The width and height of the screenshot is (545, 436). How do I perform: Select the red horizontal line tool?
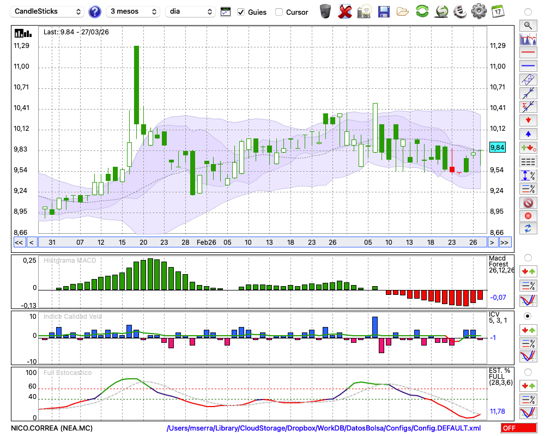point(528,52)
